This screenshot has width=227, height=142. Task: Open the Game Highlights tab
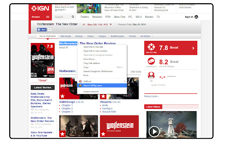click(48, 36)
